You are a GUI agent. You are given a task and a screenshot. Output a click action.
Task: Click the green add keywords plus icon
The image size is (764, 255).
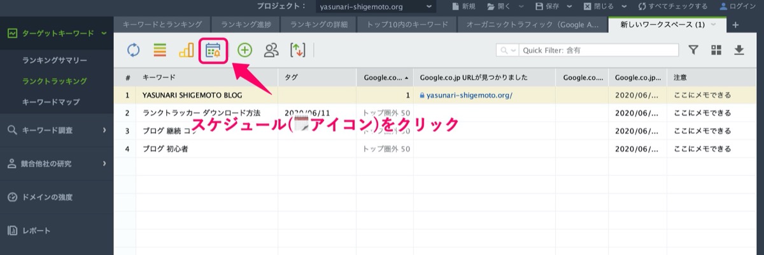click(244, 51)
